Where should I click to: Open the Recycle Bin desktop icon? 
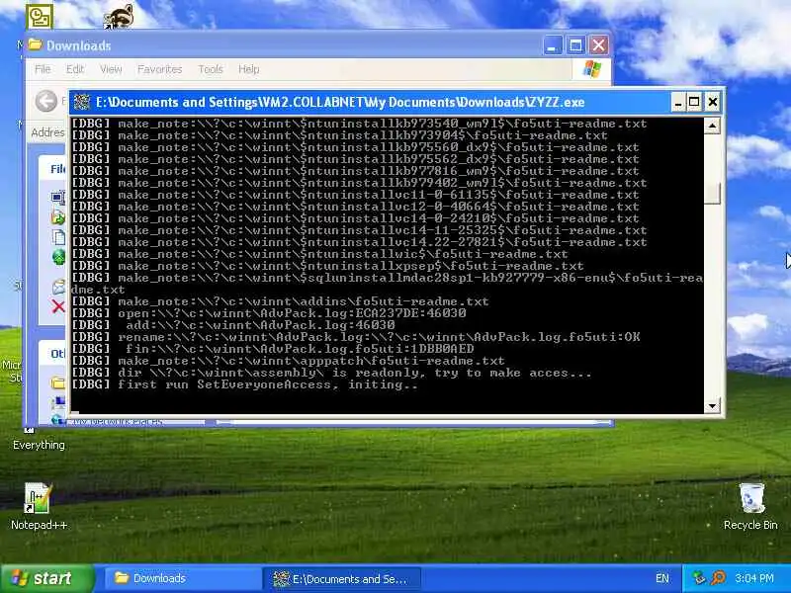(751, 506)
